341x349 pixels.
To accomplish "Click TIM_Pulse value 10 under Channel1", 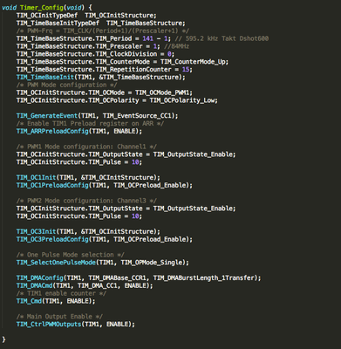I will click(x=135, y=162).
